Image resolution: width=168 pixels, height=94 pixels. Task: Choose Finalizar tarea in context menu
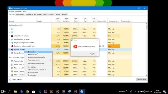[x=38, y=55]
